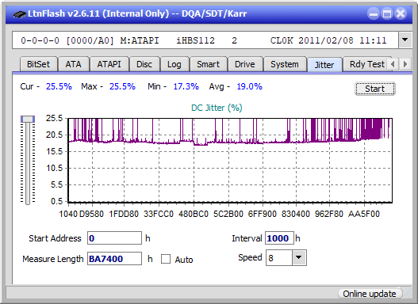Open the System tab
This screenshot has height=304, width=418.
(285, 64)
